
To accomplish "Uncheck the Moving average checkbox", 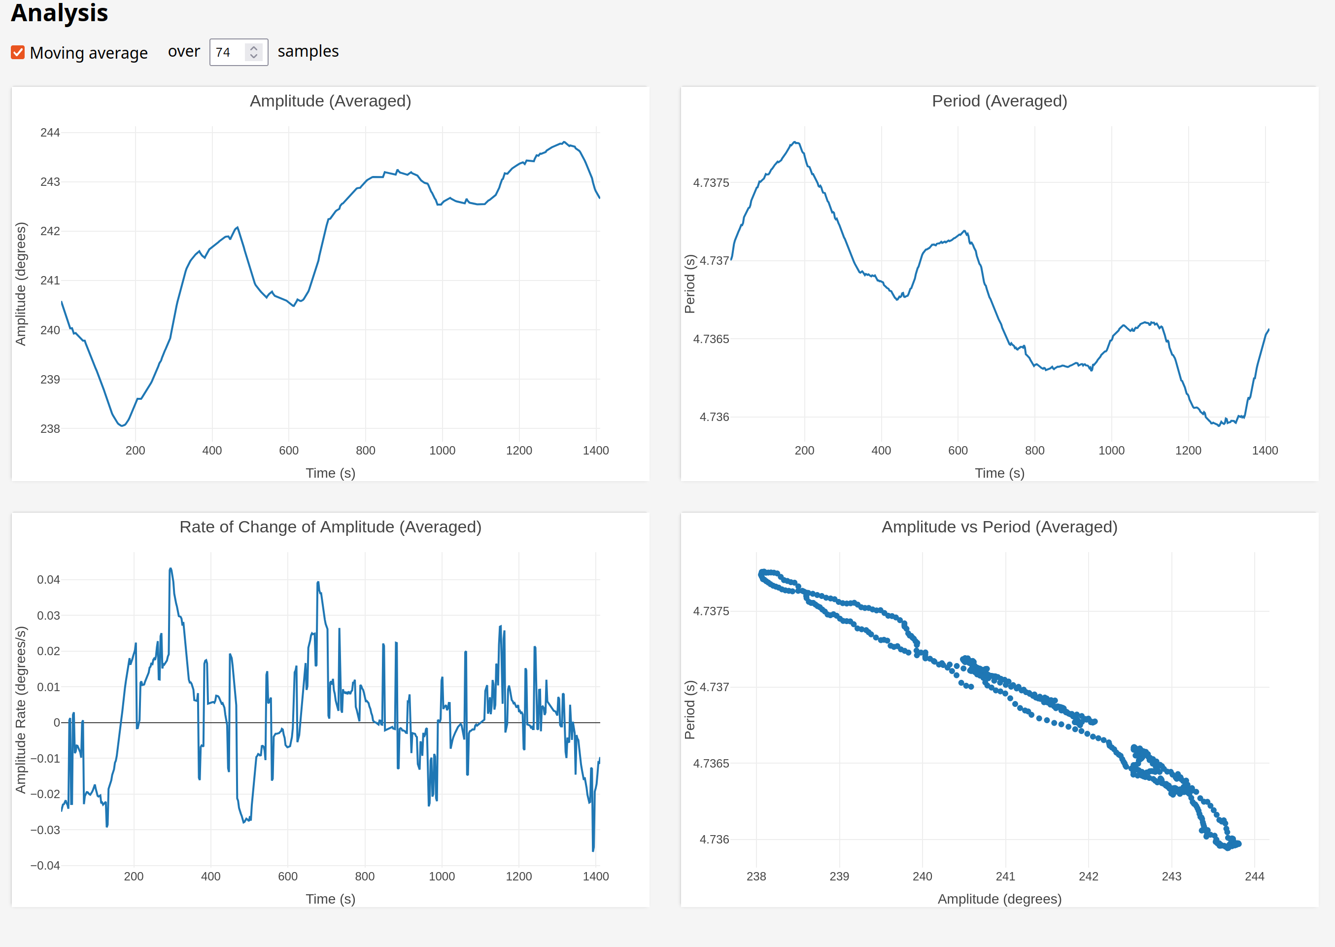I will pos(18,52).
